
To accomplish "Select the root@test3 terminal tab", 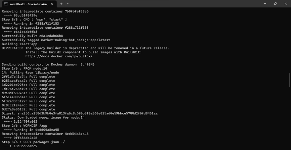I will click(28, 4).
